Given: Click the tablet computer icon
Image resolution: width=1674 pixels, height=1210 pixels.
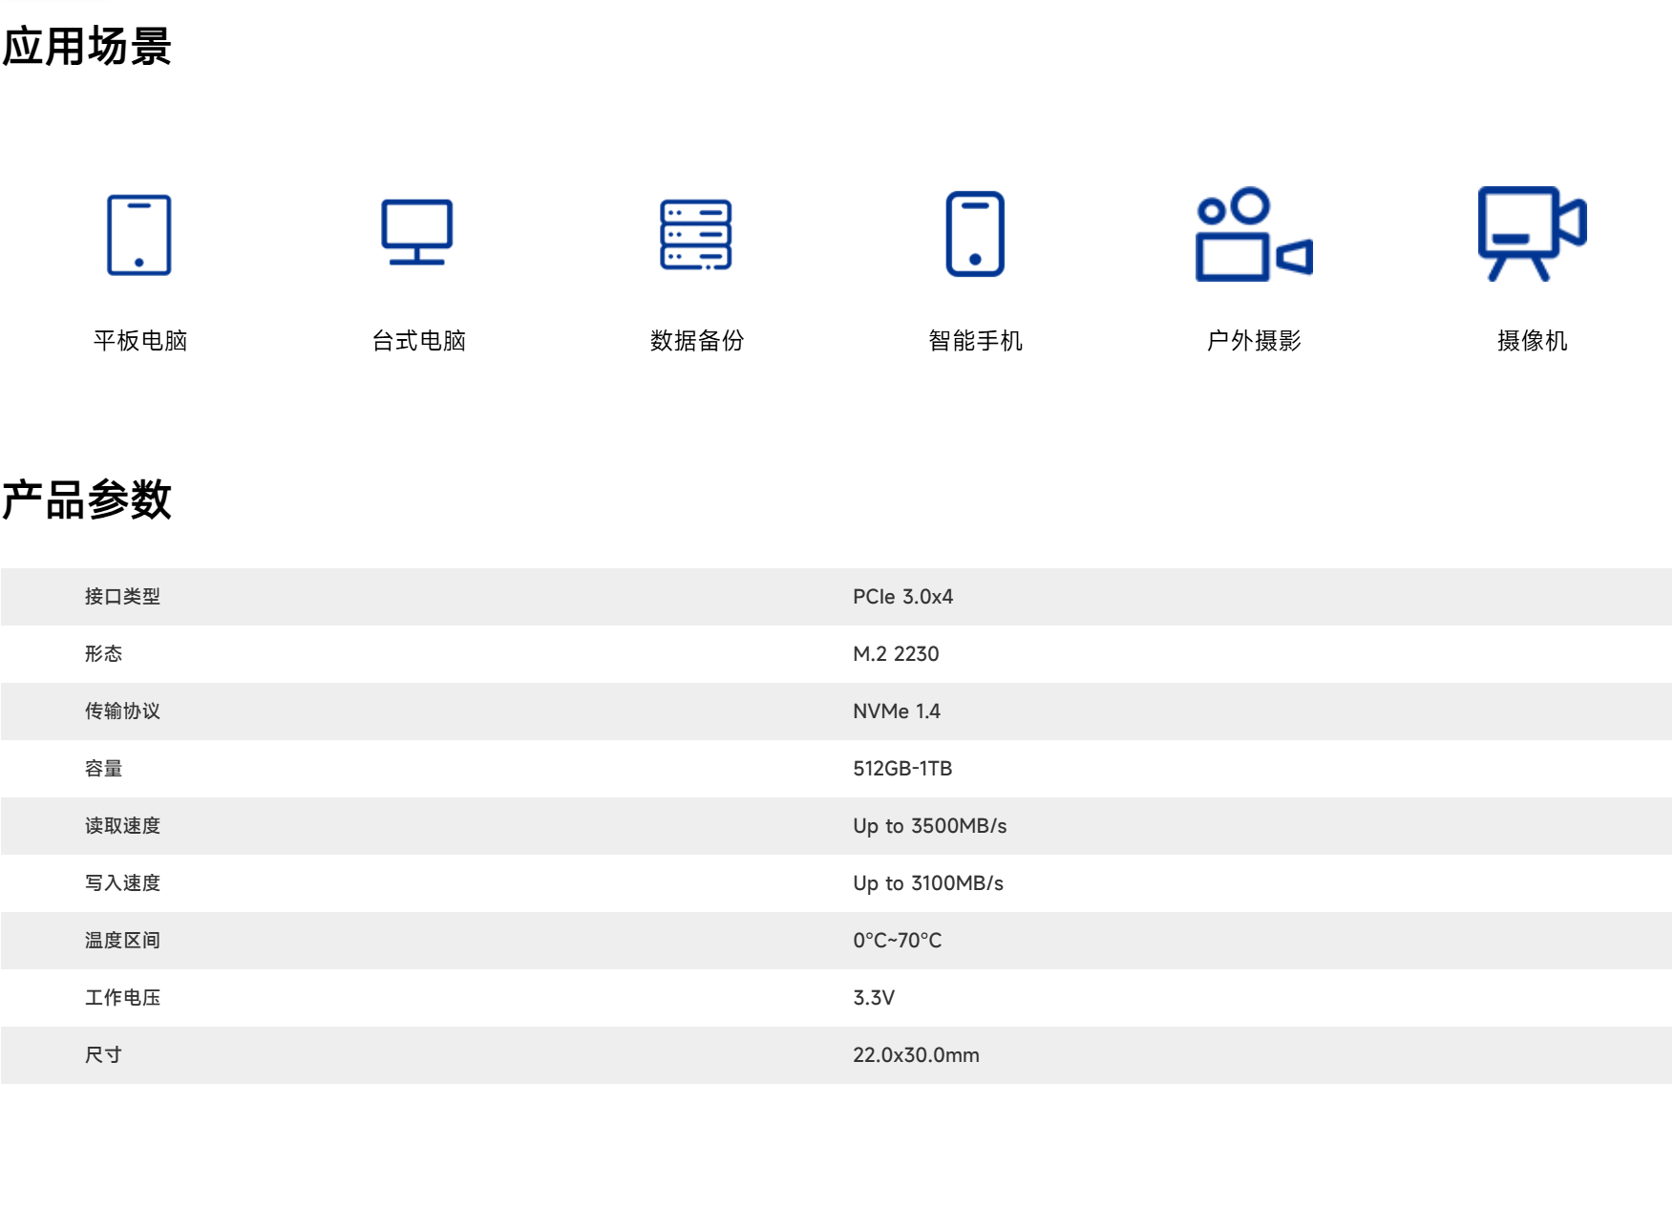Looking at the screenshot, I should [x=139, y=235].
